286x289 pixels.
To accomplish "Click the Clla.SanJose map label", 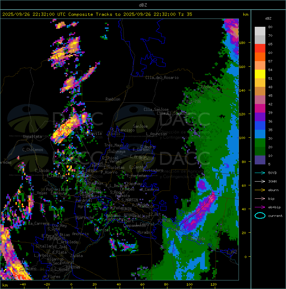I will (x=156, y=109).
